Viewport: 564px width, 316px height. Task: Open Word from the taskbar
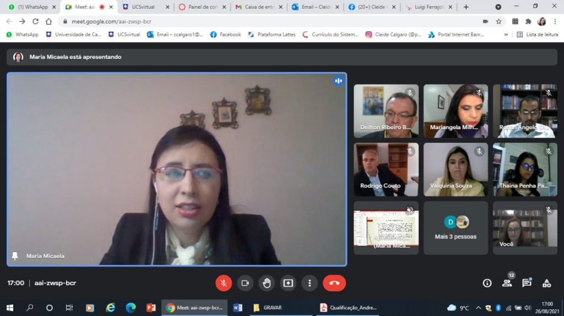pyautogui.click(x=237, y=308)
